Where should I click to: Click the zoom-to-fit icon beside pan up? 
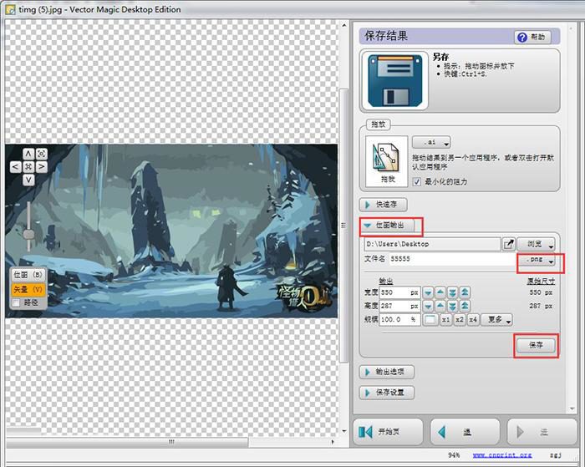[42, 154]
